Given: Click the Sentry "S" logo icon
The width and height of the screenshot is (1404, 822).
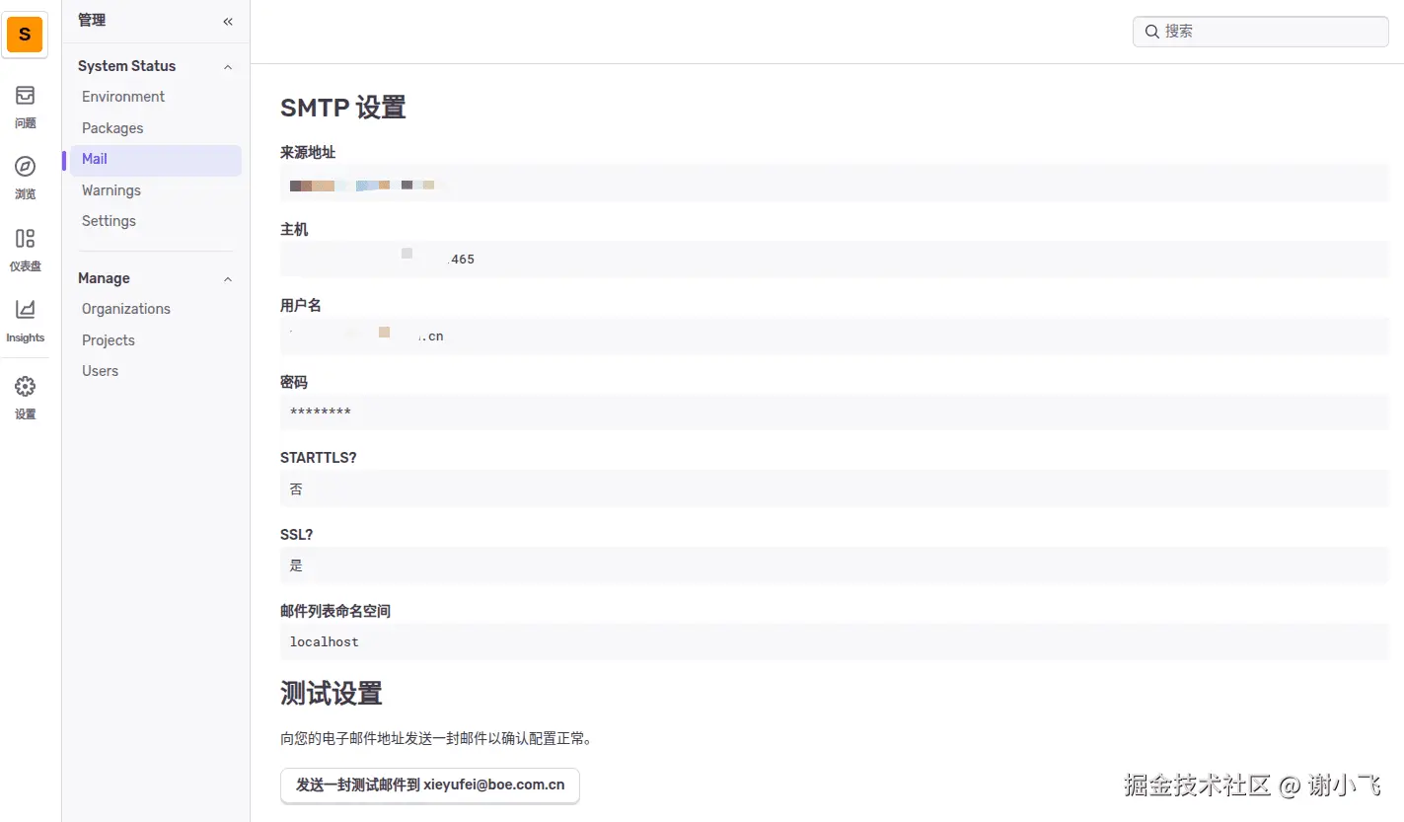Looking at the screenshot, I should click(24, 34).
